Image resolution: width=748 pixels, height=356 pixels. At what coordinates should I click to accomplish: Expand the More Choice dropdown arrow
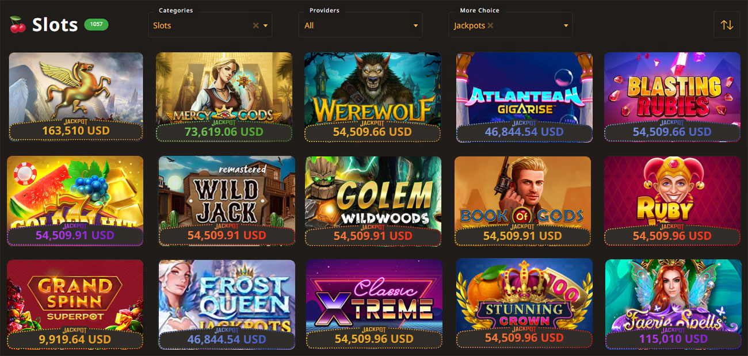coord(566,25)
